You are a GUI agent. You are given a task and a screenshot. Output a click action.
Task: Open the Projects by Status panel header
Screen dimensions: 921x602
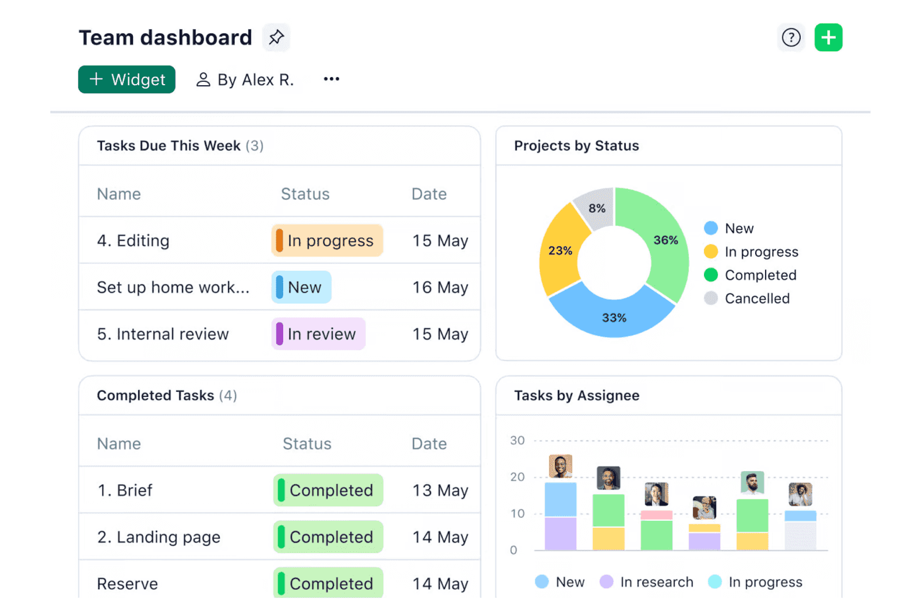click(x=576, y=146)
